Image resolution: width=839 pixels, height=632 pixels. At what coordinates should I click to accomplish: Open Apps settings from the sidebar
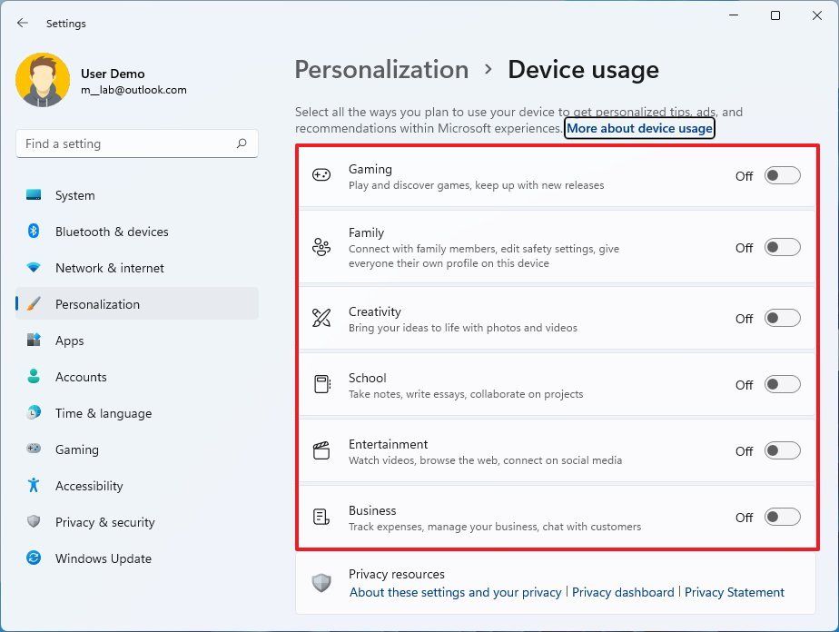(69, 341)
